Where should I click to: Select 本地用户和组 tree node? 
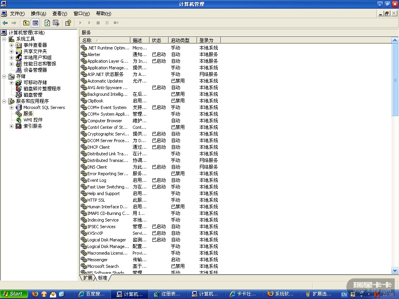coord(37,58)
